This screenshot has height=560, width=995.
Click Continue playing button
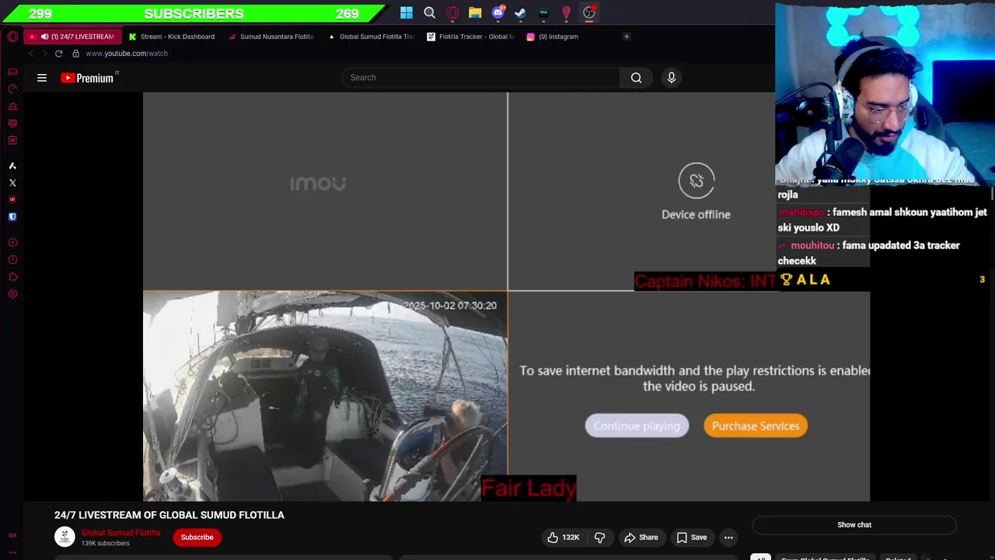pos(637,425)
